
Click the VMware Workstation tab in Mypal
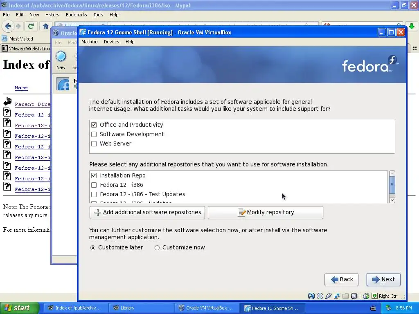point(26,49)
